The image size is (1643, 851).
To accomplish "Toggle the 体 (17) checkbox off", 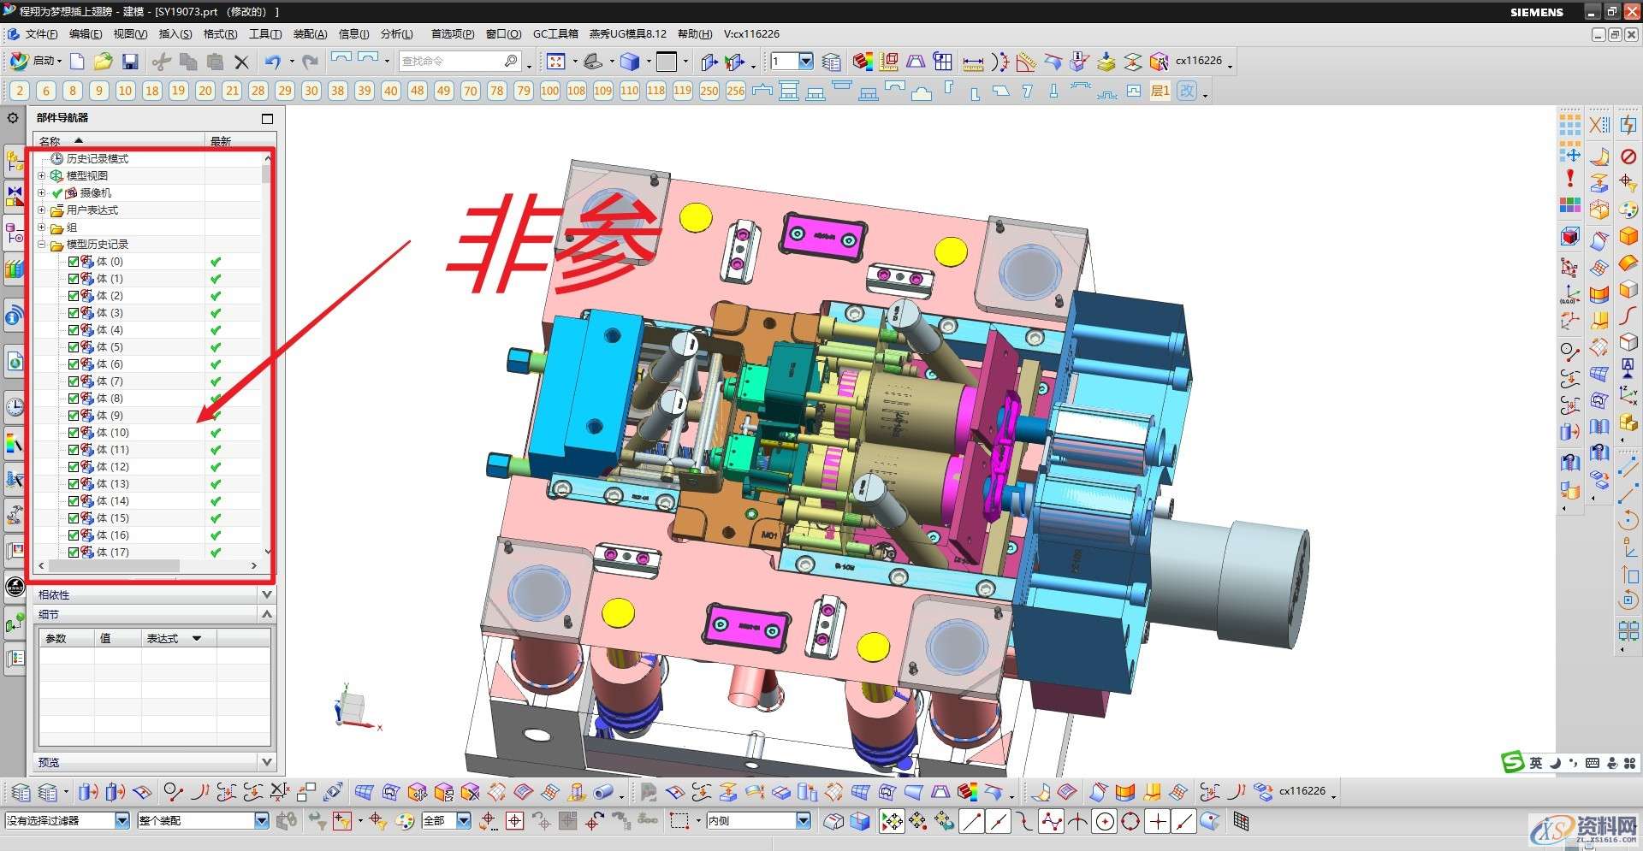I will (x=74, y=552).
